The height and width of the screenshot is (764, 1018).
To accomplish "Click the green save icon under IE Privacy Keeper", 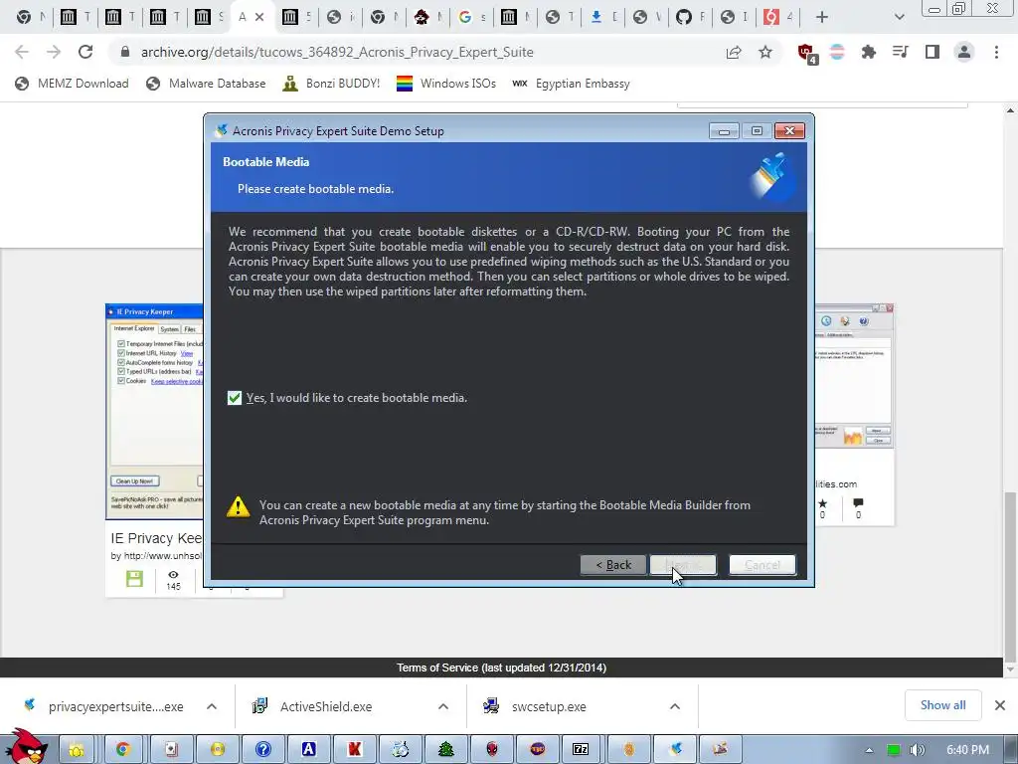I will (x=134, y=579).
